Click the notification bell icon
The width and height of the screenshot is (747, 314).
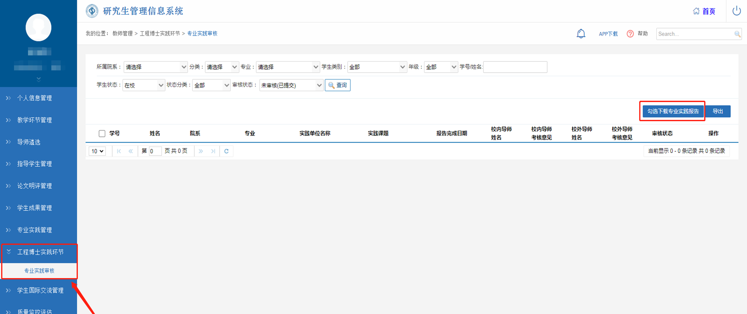581,34
